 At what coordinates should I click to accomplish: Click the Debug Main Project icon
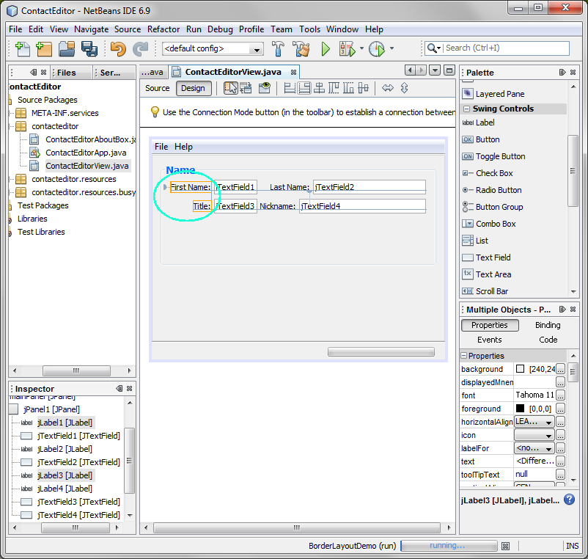click(348, 48)
